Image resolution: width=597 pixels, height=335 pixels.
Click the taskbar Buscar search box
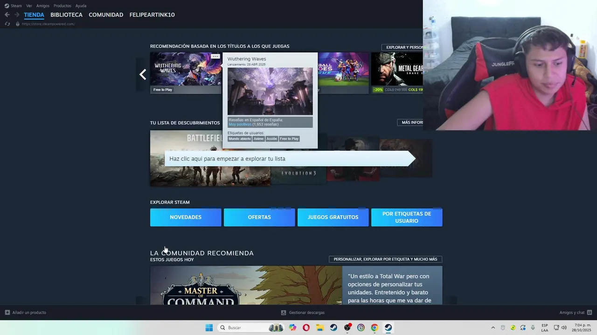[251, 328]
